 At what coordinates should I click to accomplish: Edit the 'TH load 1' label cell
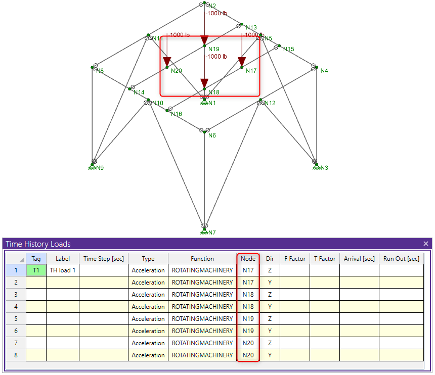(62, 270)
